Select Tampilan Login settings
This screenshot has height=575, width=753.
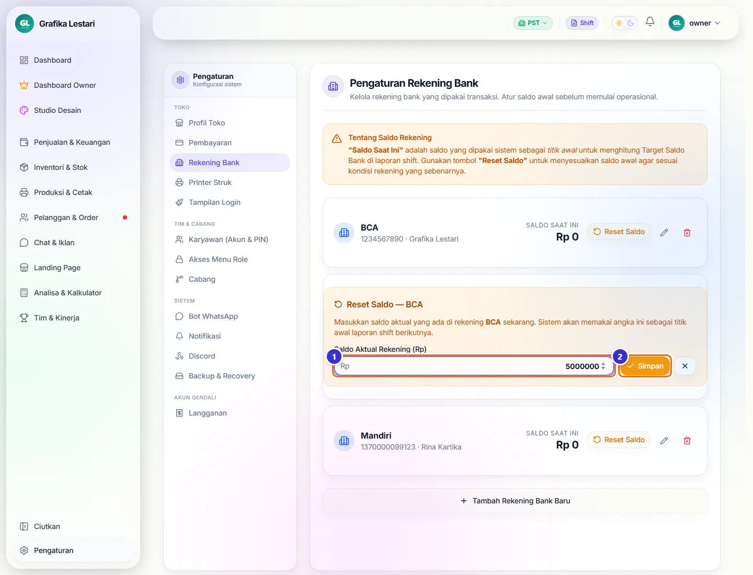230,202
